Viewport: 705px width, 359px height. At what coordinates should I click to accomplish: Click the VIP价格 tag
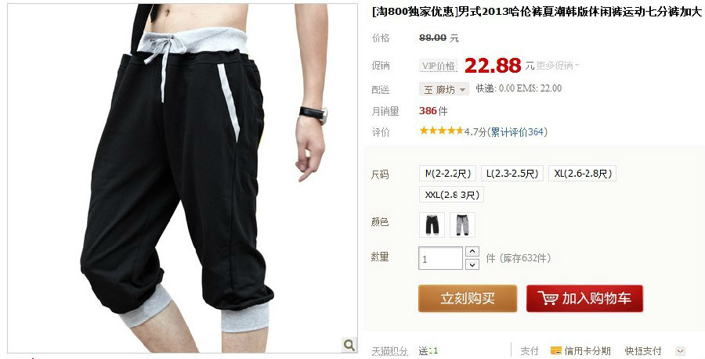tap(439, 66)
